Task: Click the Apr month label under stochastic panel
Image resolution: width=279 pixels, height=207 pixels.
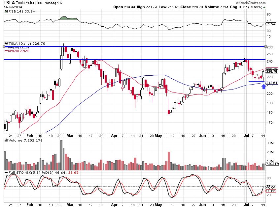Action: [x=114, y=205]
